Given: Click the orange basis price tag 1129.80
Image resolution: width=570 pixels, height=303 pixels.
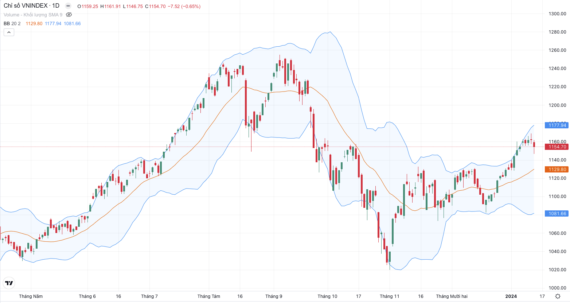Looking at the screenshot, I should (x=557, y=170).
